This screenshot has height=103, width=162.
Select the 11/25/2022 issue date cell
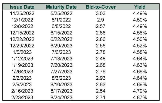[22, 13]
